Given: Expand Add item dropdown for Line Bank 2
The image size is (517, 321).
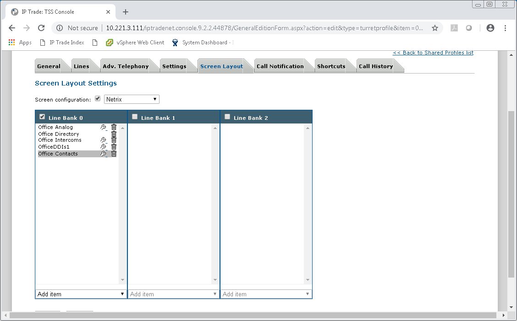Looking at the screenshot, I should click(x=266, y=294).
